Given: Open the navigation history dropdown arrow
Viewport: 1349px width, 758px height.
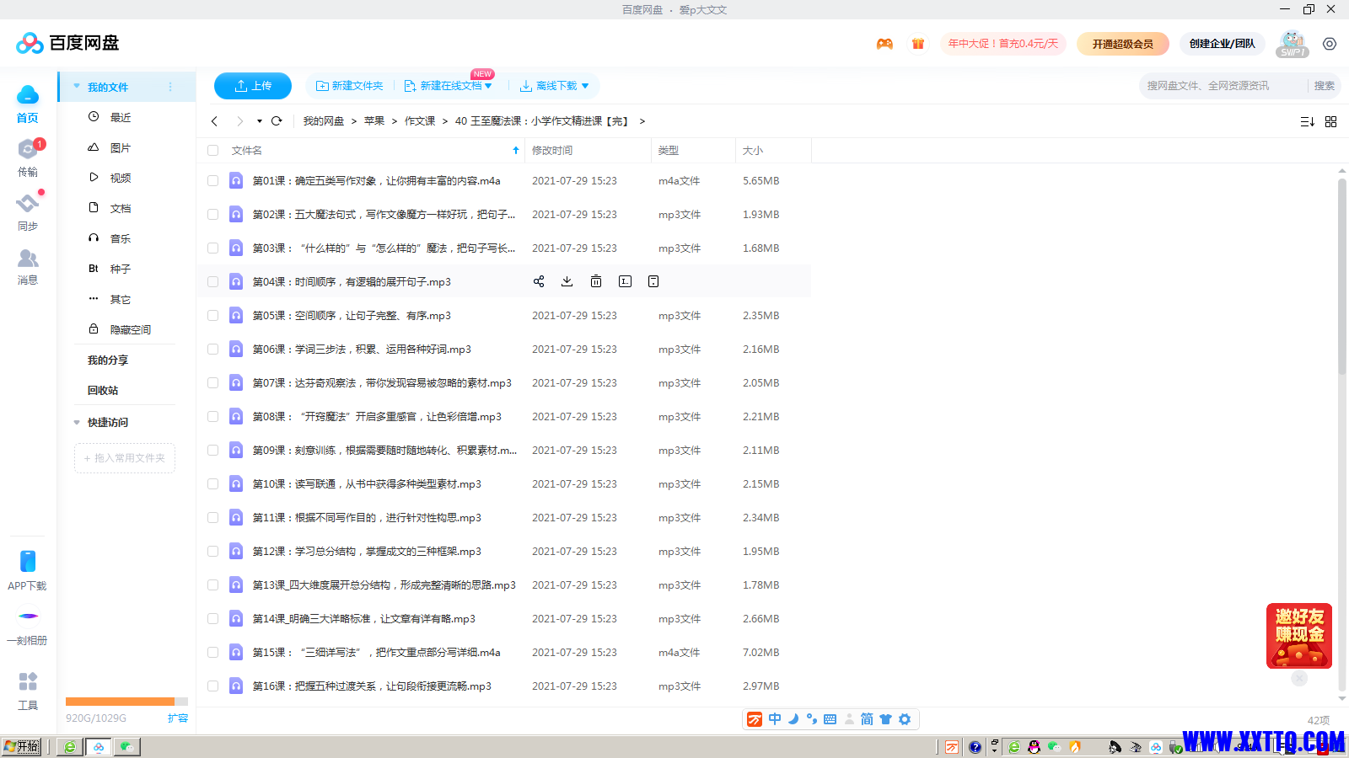Looking at the screenshot, I should (x=260, y=121).
